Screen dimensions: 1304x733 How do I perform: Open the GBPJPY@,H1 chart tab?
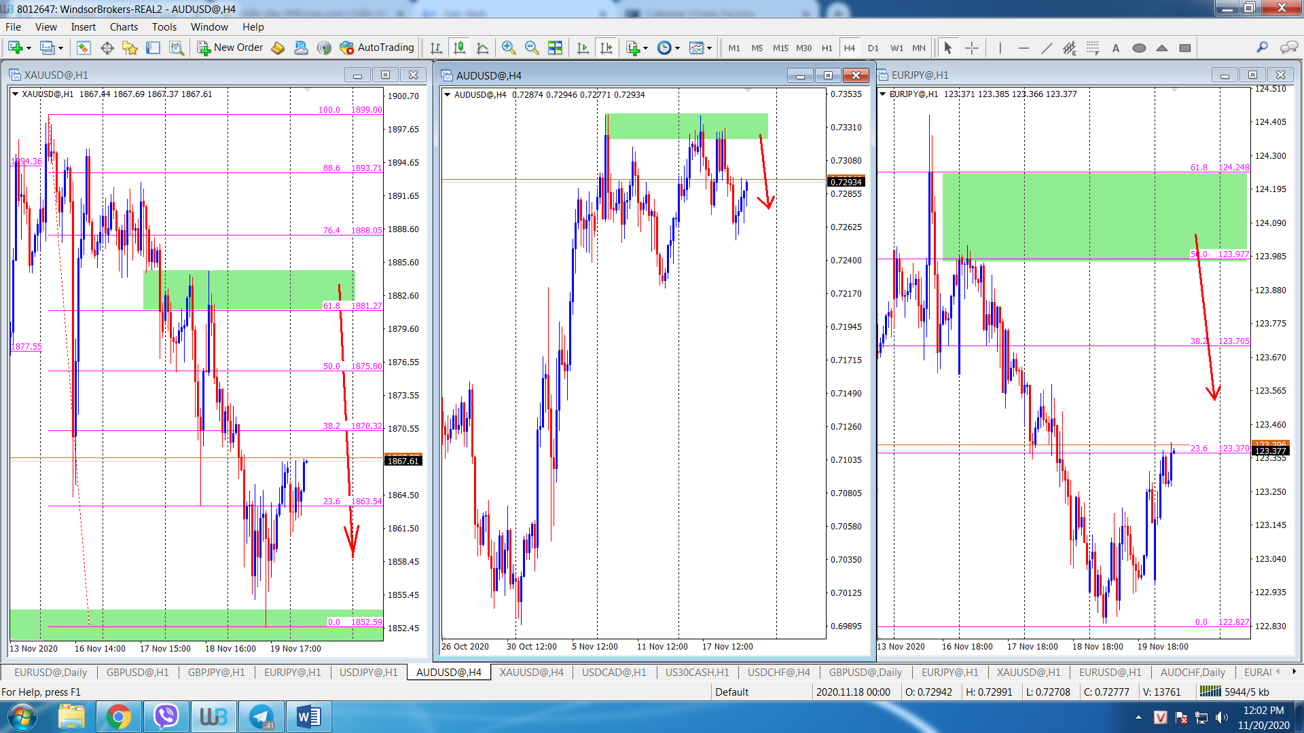[216, 672]
